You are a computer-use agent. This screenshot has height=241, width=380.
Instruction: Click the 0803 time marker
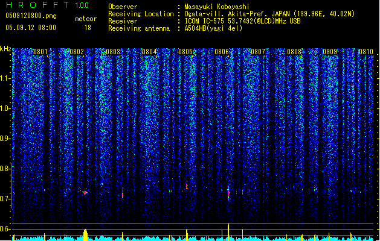113,52
